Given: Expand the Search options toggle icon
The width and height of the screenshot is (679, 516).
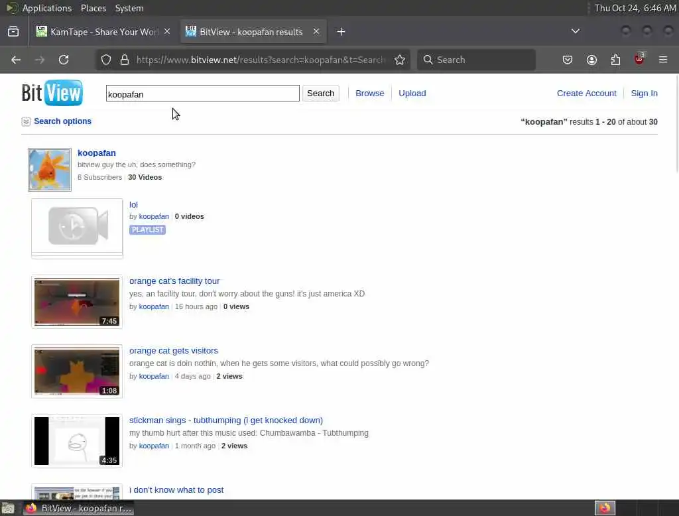Looking at the screenshot, I should [26, 121].
